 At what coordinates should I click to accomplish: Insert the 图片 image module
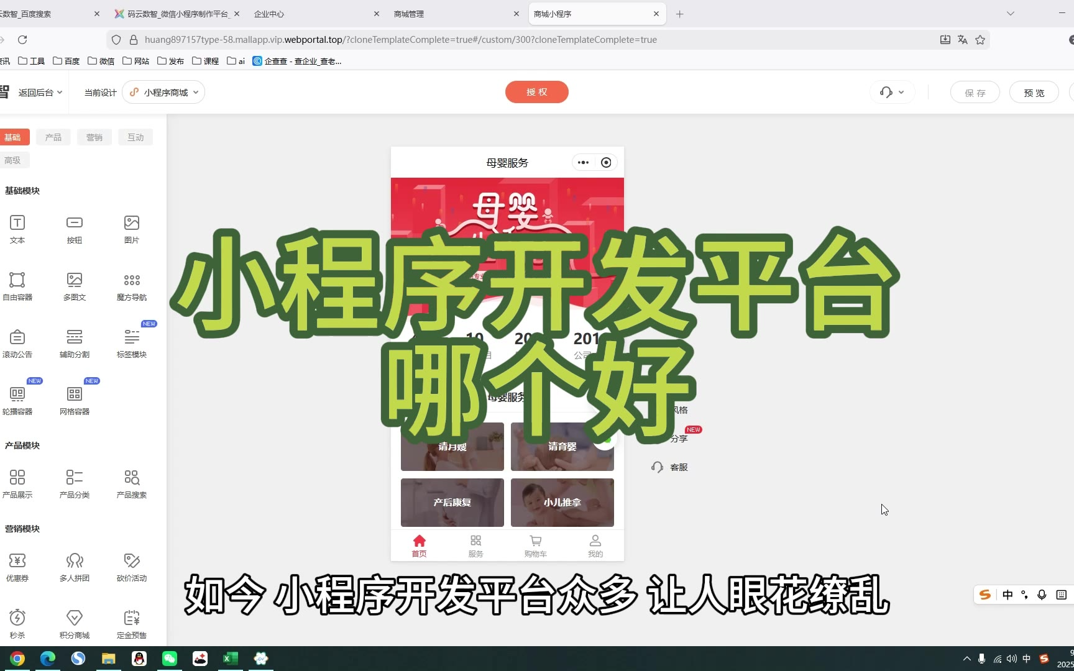132,229
